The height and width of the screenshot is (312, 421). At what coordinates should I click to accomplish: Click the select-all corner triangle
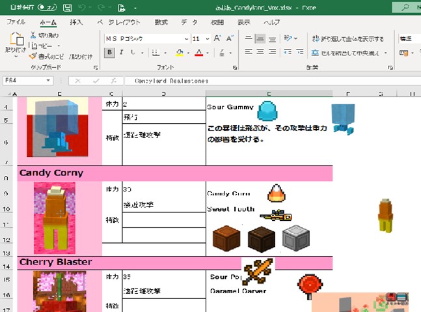click(9, 94)
